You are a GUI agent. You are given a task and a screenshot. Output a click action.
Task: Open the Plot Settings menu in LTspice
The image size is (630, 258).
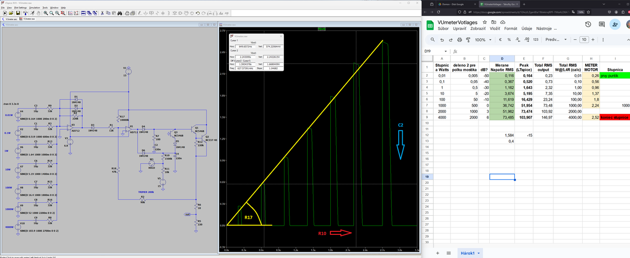tap(20, 8)
